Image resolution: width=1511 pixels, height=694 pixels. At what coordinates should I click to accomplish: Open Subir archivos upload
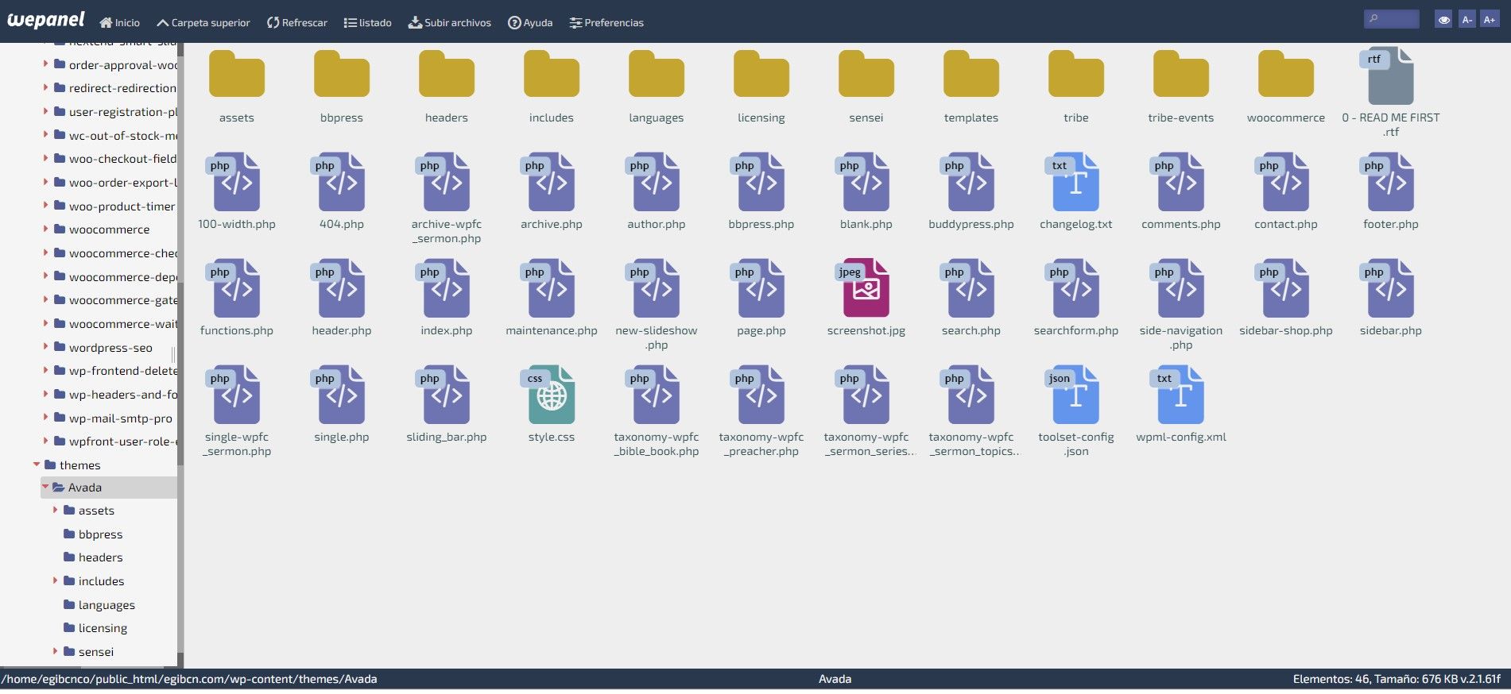[450, 22]
